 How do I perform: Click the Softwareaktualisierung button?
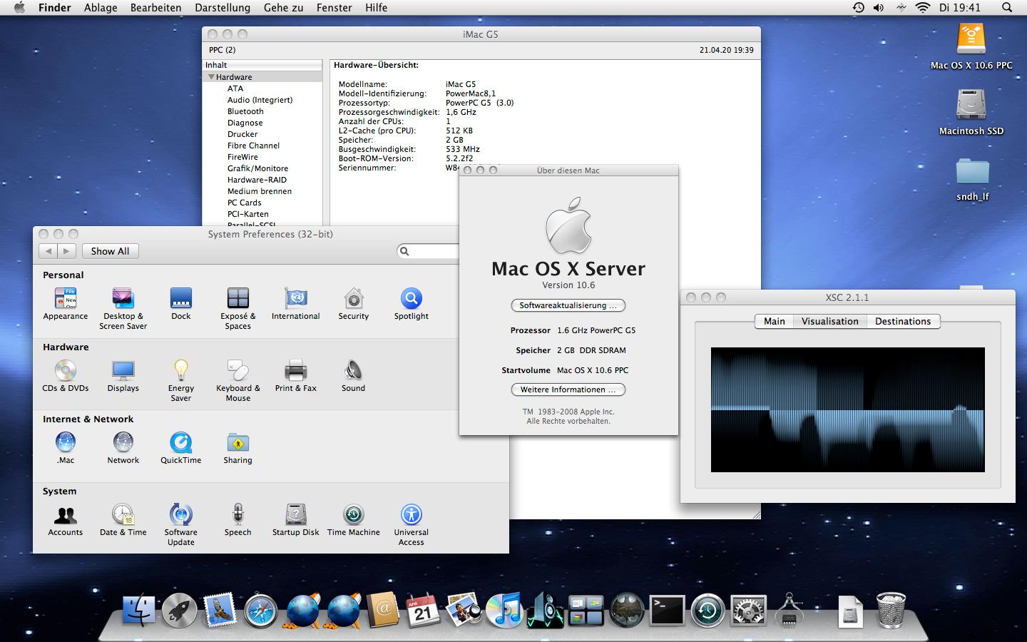tap(568, 305)
